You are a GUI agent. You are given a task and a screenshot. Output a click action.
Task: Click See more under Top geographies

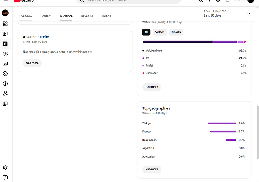pos(152,170)
